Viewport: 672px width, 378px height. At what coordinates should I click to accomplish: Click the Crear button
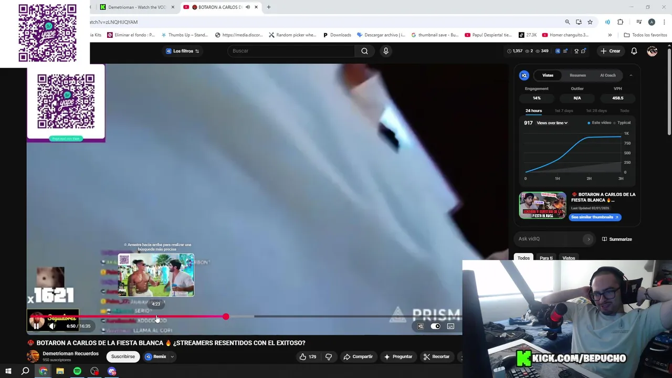coord(611,51)
